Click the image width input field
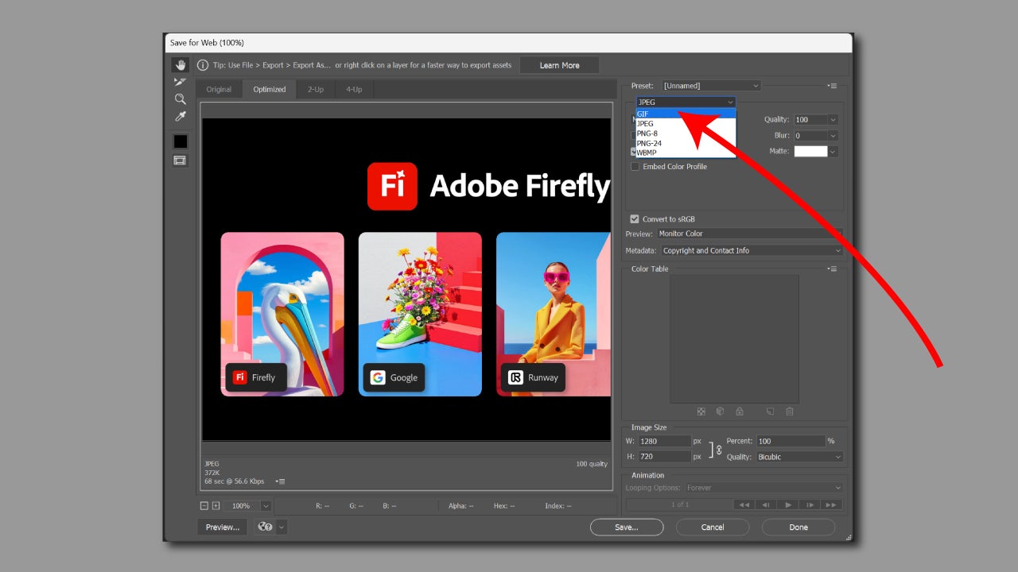 664,441
